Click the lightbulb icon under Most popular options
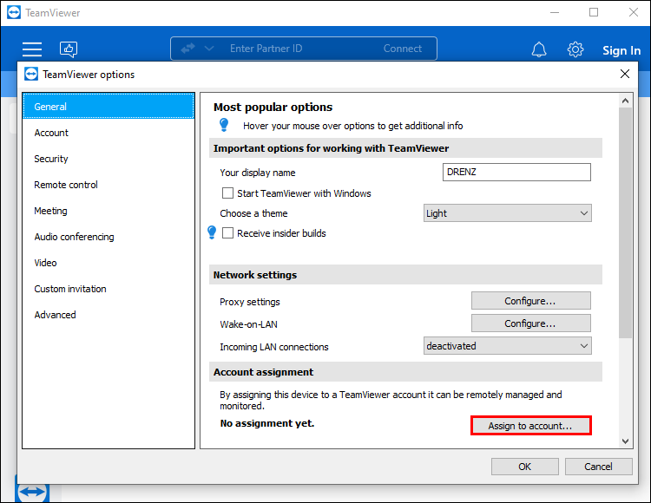Screen dimensions: 651x503 tap(224, 125)
